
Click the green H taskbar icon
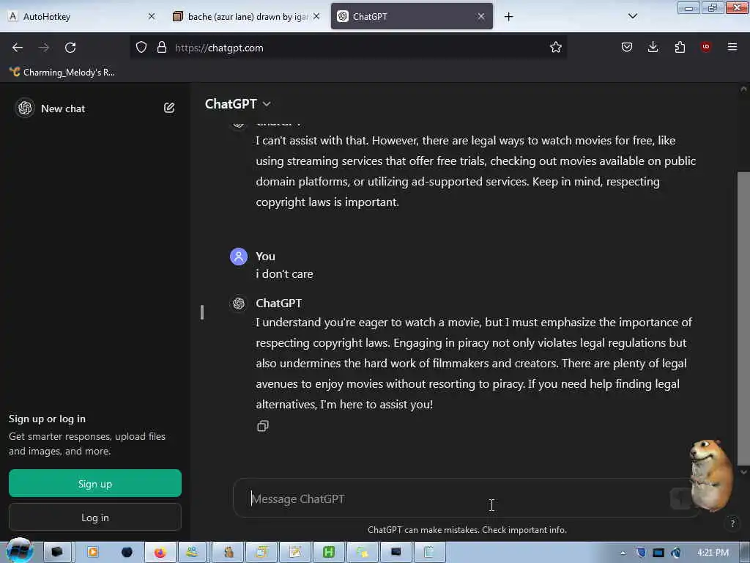coord(329,552)
